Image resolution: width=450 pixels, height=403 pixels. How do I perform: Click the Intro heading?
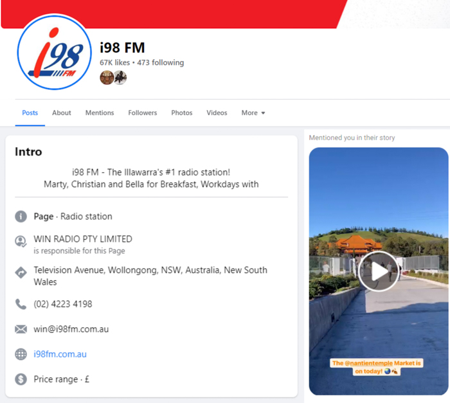28,152
